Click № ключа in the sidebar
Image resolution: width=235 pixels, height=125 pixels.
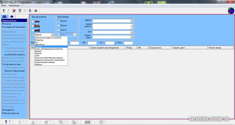[x=7, y=24]
